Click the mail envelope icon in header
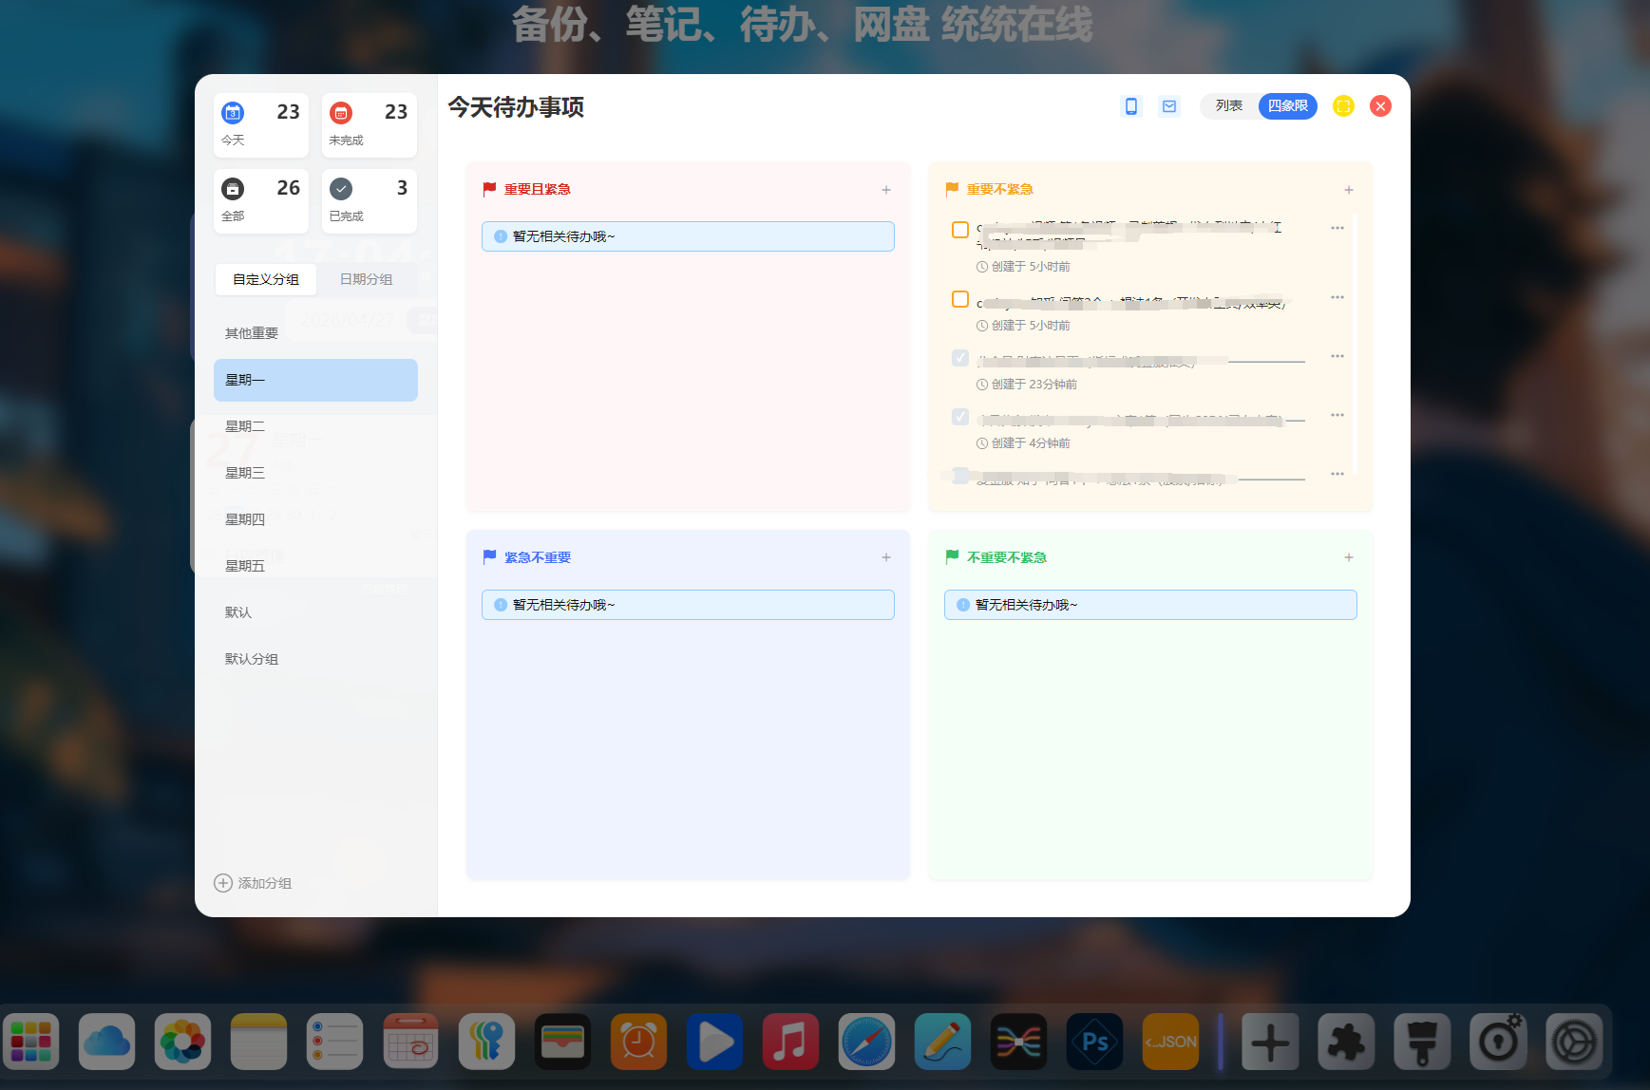 [1169, 106]
